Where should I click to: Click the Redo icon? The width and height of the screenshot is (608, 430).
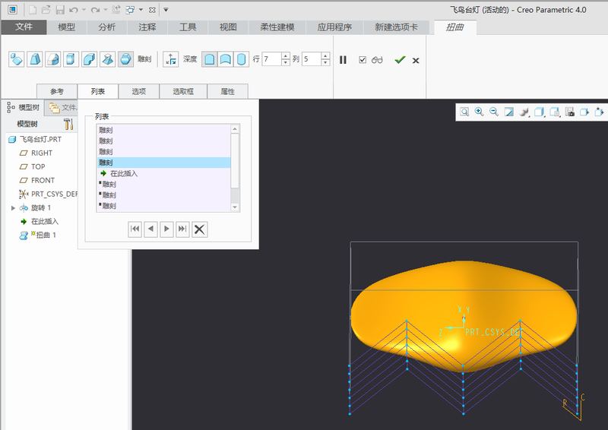point(95,10)
